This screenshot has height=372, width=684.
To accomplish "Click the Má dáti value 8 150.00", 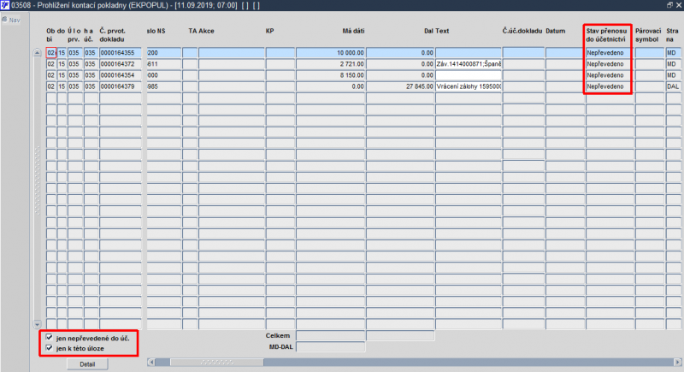I will (331, 75).
